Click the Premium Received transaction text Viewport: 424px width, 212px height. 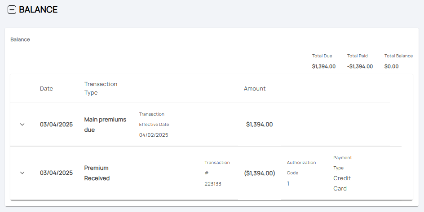click(97, 173)
